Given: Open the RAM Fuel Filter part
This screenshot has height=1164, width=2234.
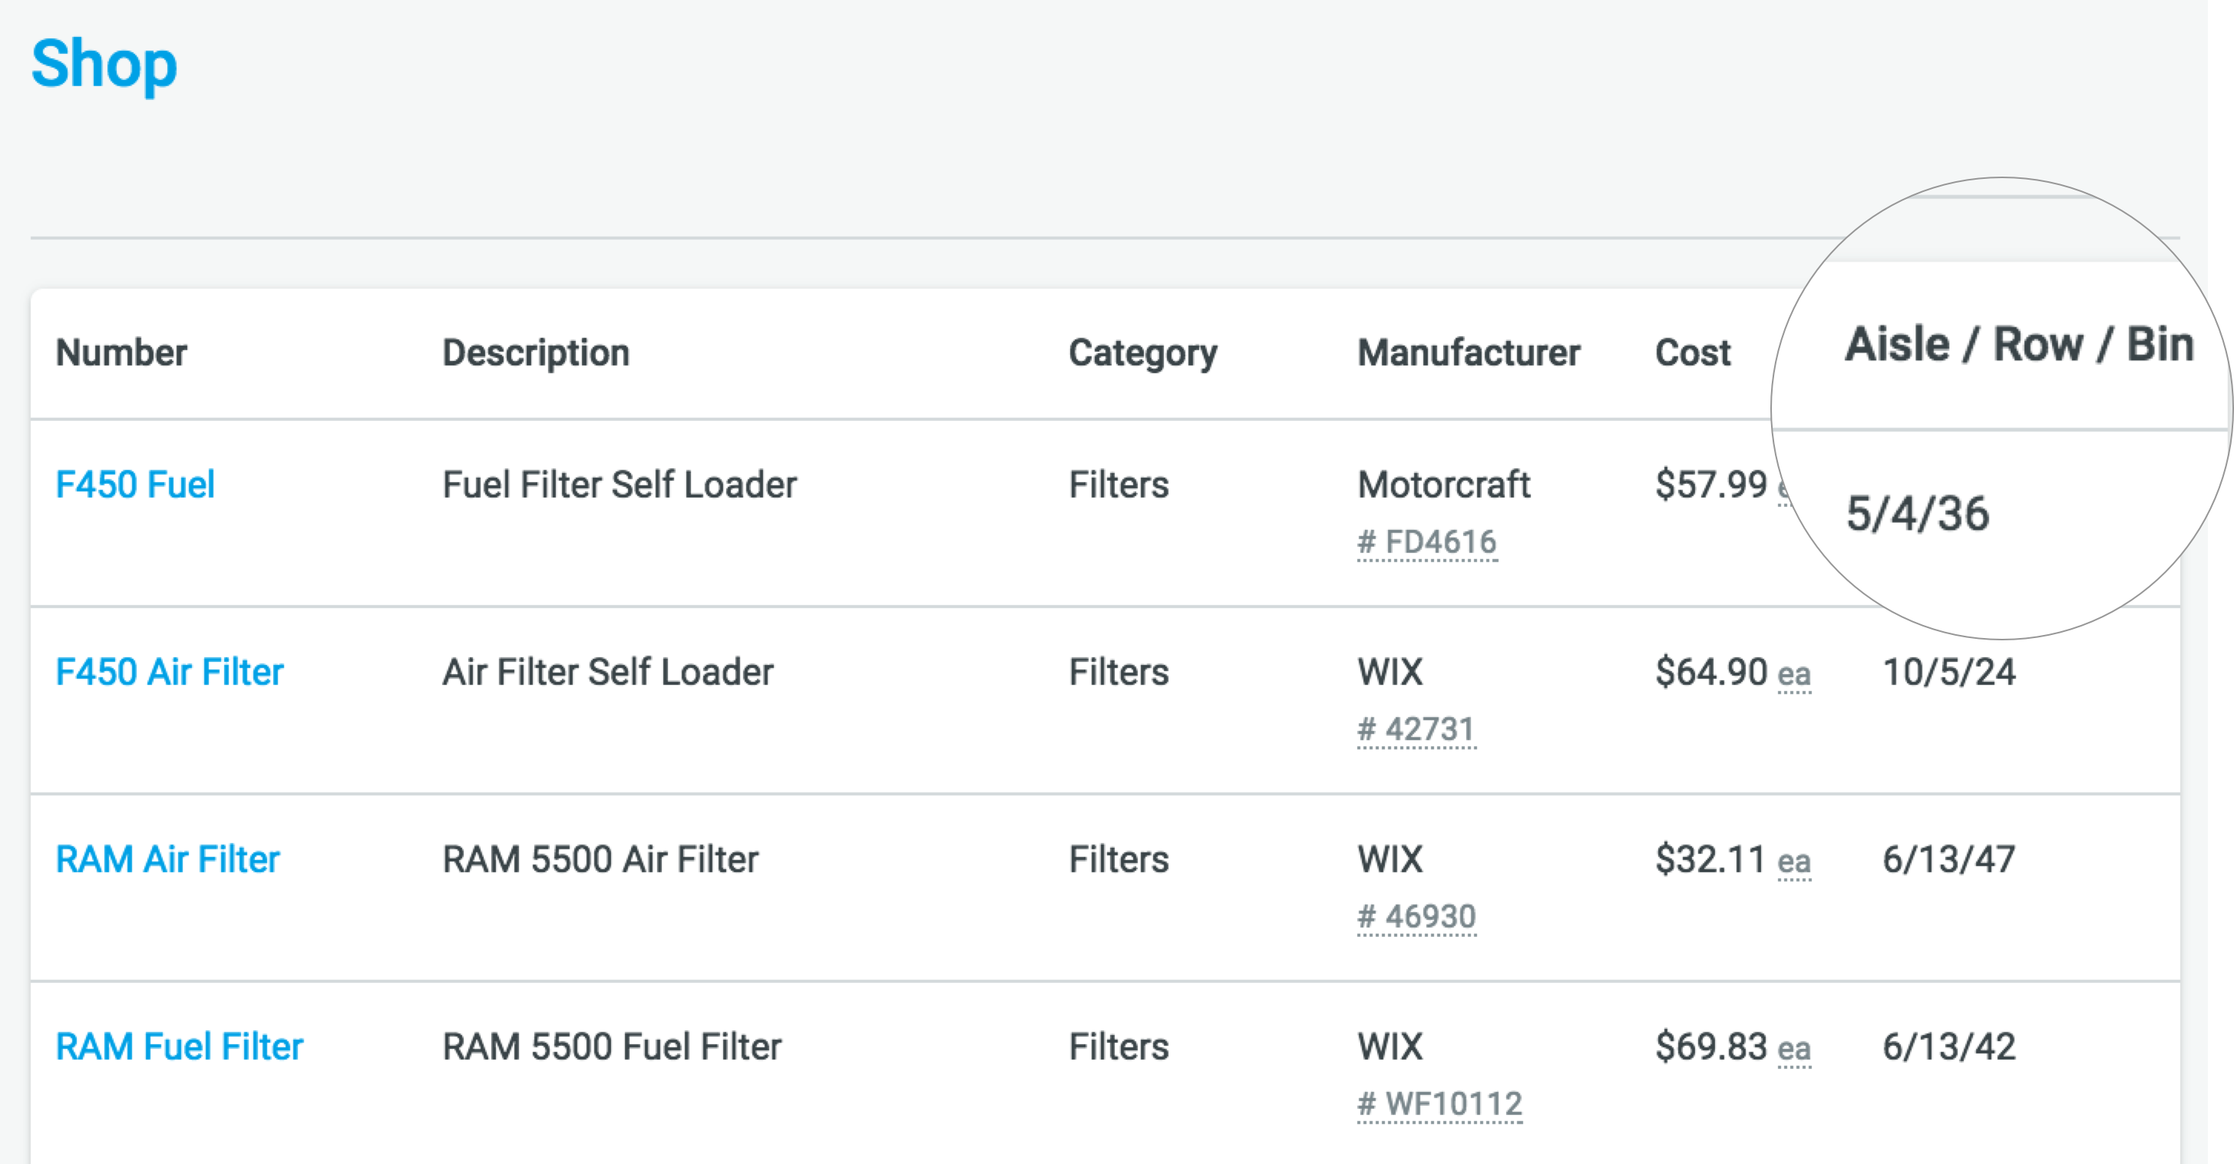Looking at the screenshot, I should point(179,1046).
